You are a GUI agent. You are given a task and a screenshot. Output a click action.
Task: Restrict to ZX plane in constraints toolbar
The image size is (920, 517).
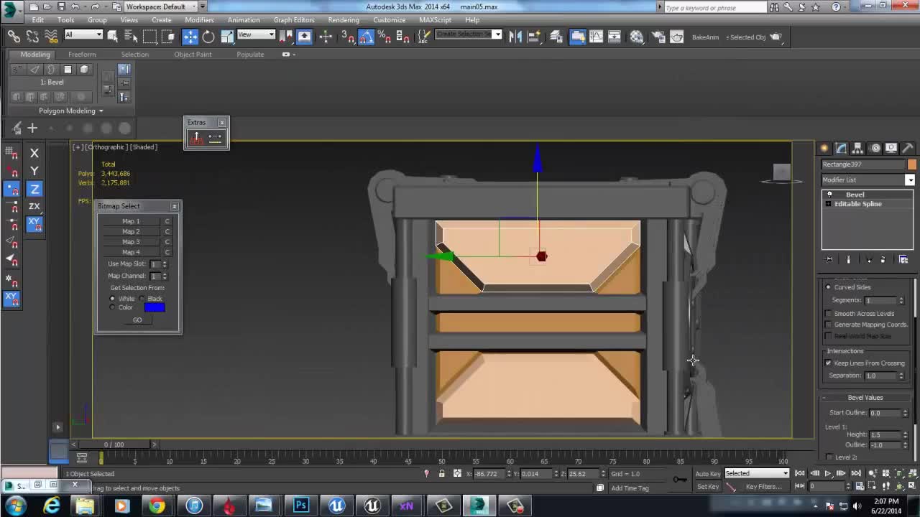[34, 206]
